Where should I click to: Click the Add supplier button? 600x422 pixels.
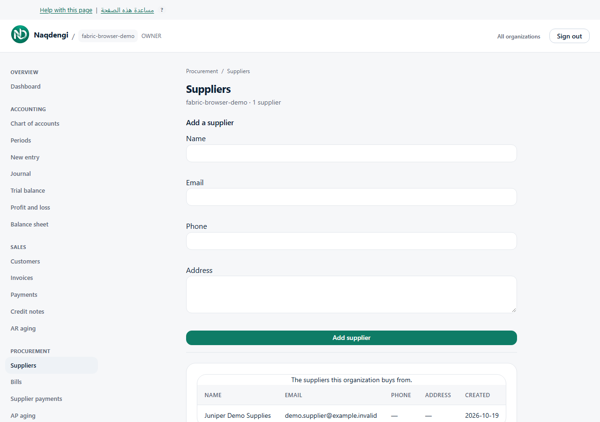352,338
